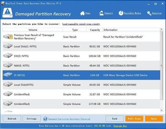This screenshot has height=129, width=166.
Task: Start the Full Scan button
Action: pyautogui.click(x=134, y=119)
